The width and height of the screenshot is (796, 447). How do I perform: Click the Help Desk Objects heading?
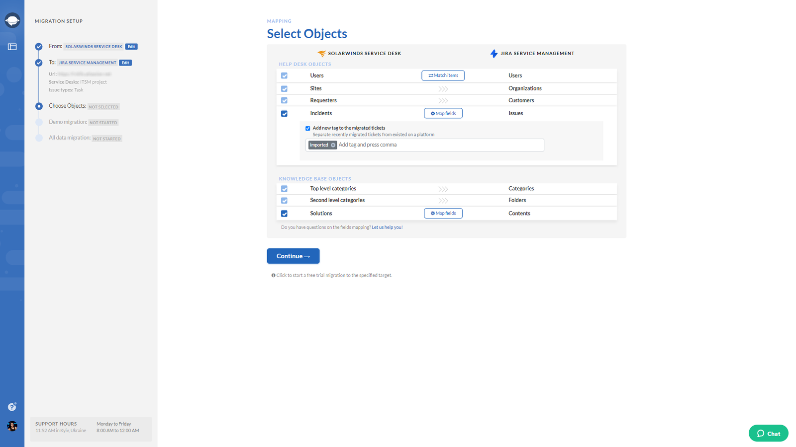click(x=305, y=64)
